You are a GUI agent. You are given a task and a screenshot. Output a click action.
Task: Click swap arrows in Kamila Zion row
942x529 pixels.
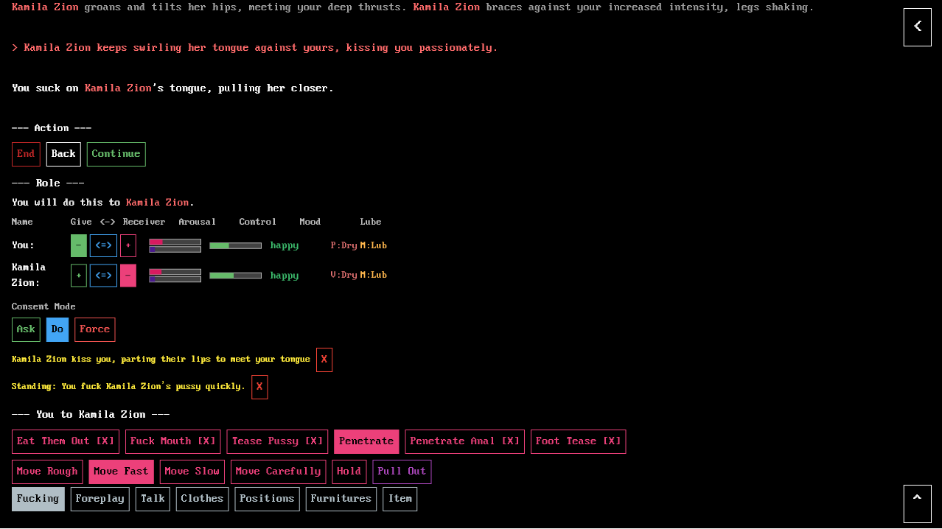click(x=103, y=276)
